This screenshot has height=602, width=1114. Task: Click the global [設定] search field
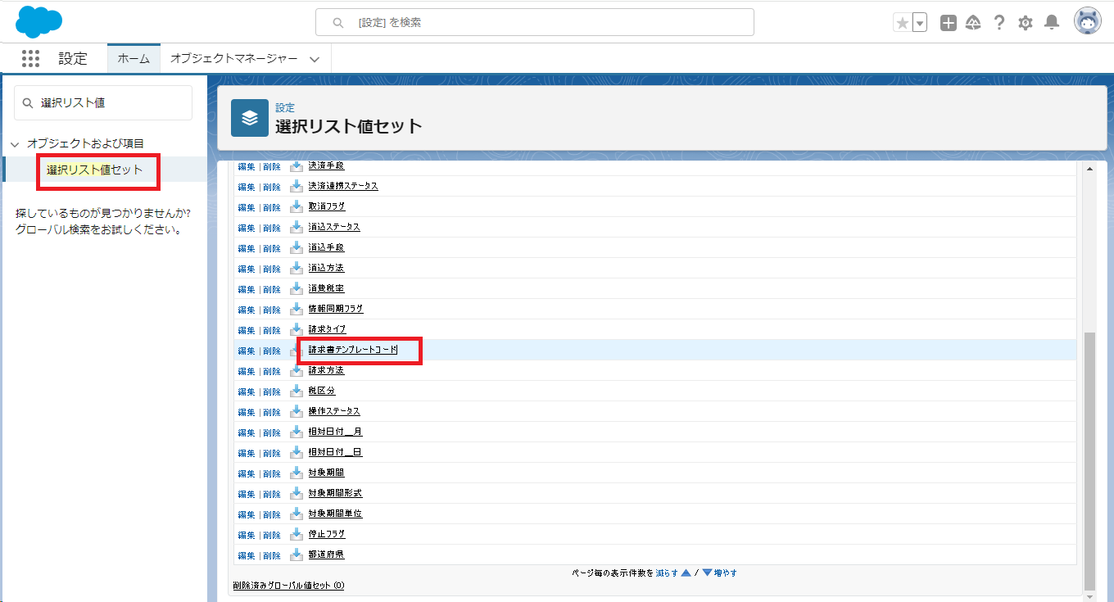534,23
